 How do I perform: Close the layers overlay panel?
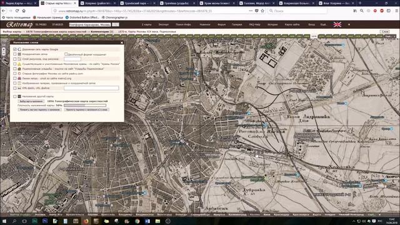[x=122, y=42]
